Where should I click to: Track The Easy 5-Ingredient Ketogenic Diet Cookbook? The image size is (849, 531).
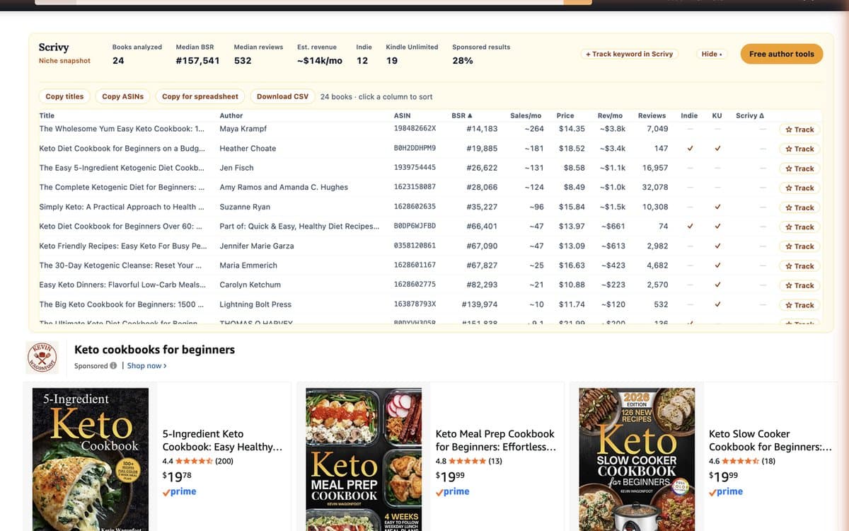pyautogui.click(x=799, y=169)
